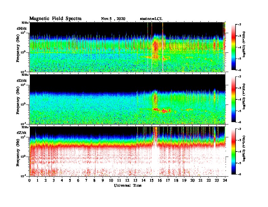Click the "-5" tick on dZ/dt color bar
The image size is (268, 207).
pyautogui.click(x=240, y=163)
